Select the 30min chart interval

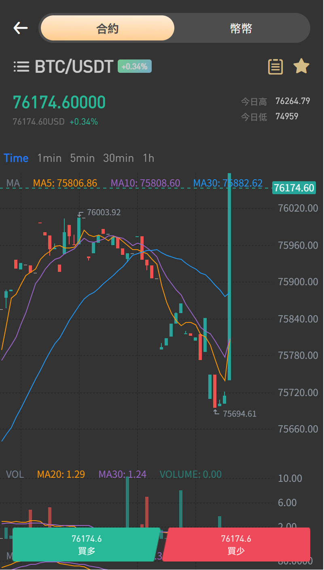pyautogui.click(x=118, y=158)
